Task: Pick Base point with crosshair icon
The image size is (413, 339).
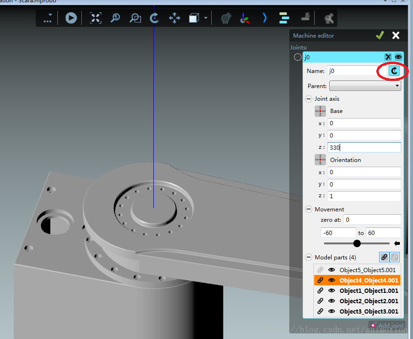Action: (320, 111)
